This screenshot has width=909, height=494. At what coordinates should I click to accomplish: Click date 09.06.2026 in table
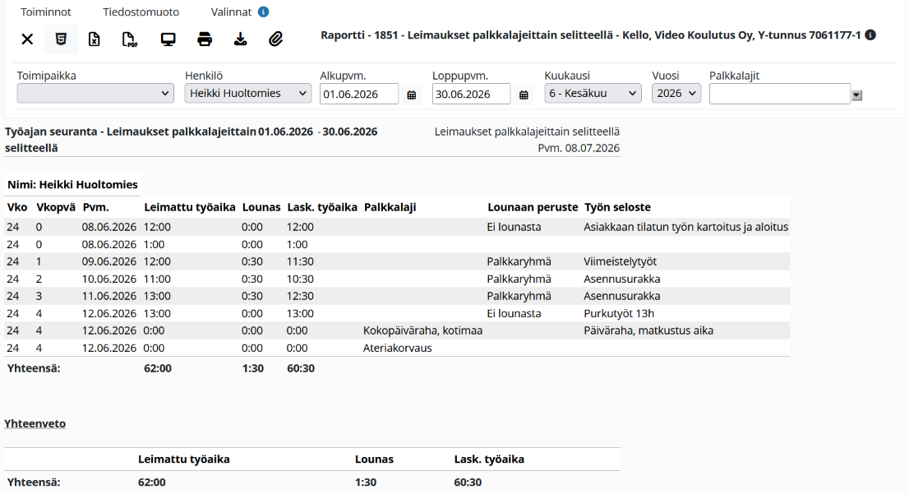[109, 261]
